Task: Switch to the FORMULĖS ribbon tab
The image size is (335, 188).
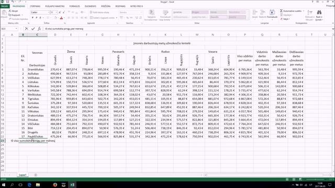Action: click(74, 6)
